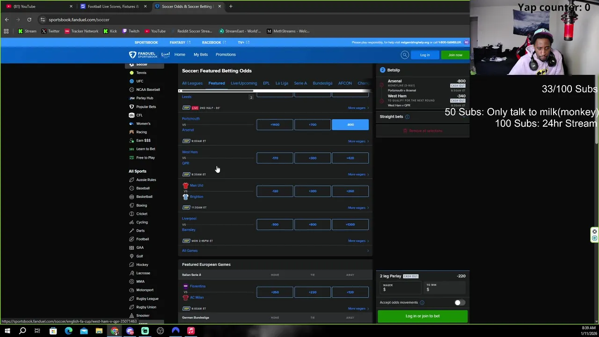The height and width of the screenshot is (337, 599).
Task: Select Barnsley +1300 odds
Action: [350, 224]
